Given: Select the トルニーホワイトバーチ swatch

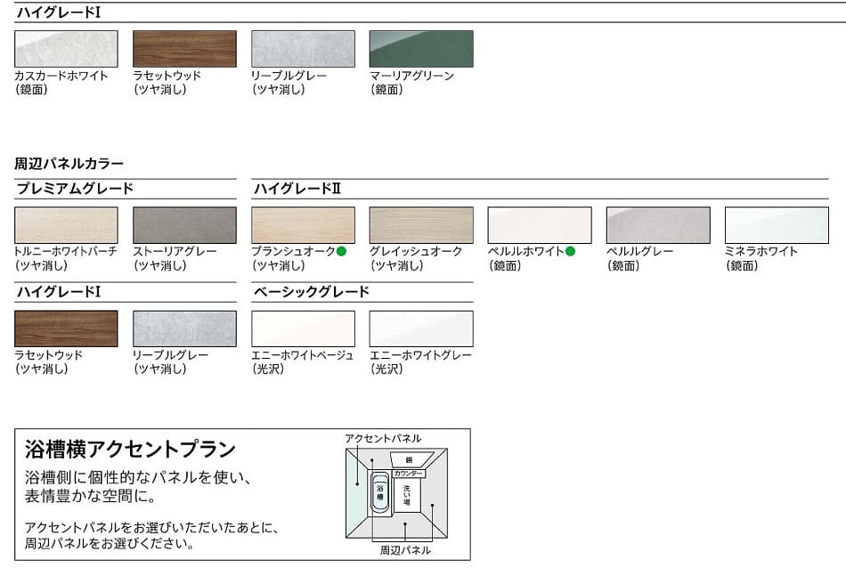Looking at the screenshot, I should (66, 225).
